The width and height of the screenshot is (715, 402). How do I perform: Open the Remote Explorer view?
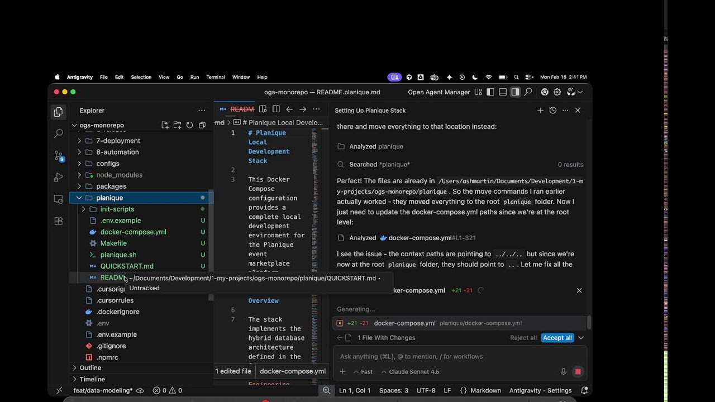coord(58,199)
